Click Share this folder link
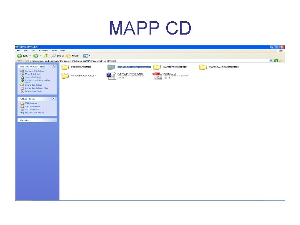Image resolution: width=300 pixels, height=225 pixels. point(33,85)
